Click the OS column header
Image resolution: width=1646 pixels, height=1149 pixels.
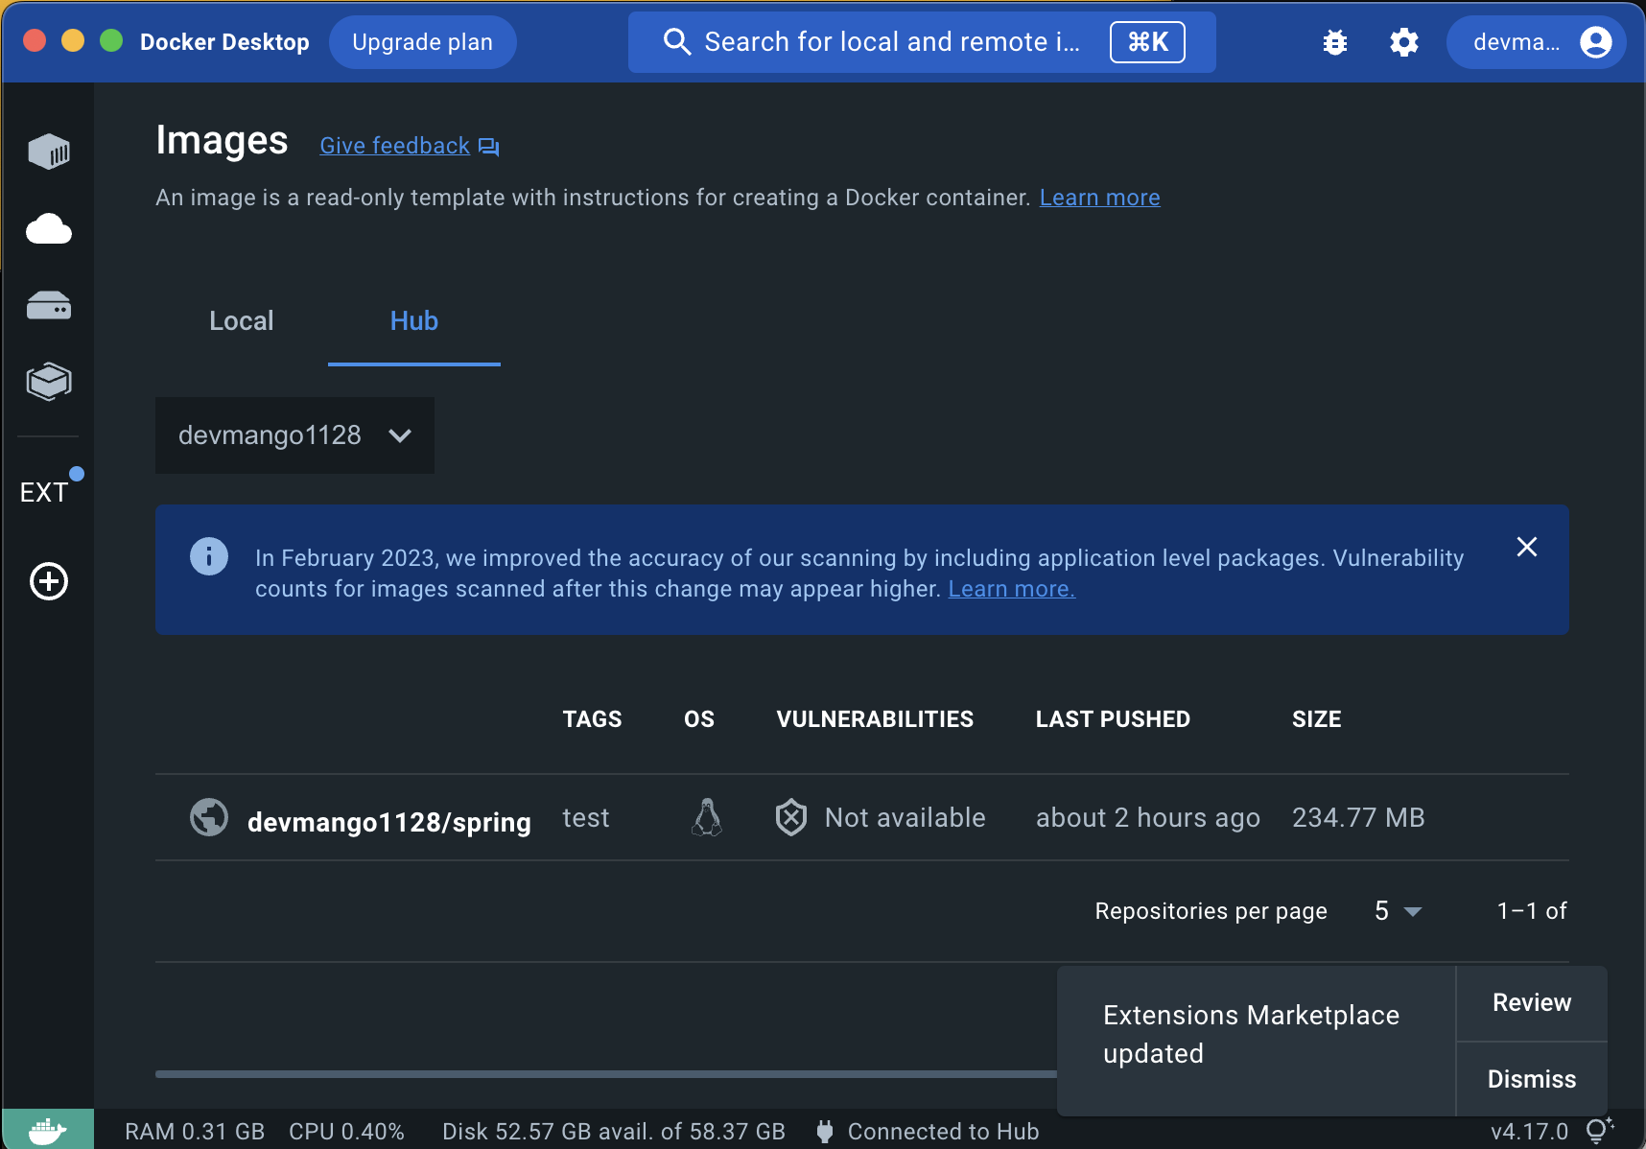tap(699, 719)
